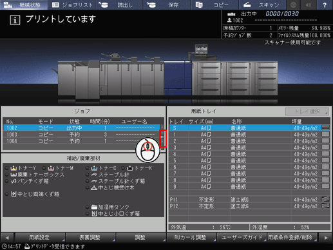The width and height of the screenshot is (333, 250).
Task: Click the 廃棄トナーボックス waste toner icon
Action: 14,175
